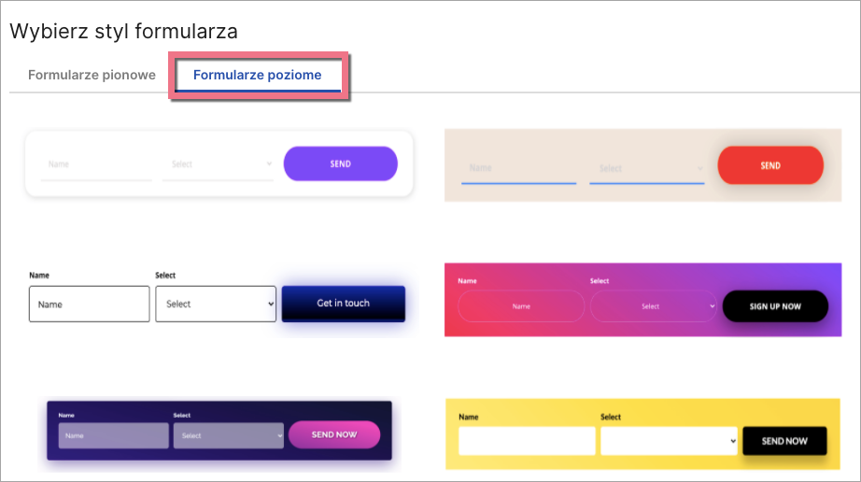Open Select dropdown in white rounded form
The width and height of the screenshot is (861, 482).
tap(219, 164)
